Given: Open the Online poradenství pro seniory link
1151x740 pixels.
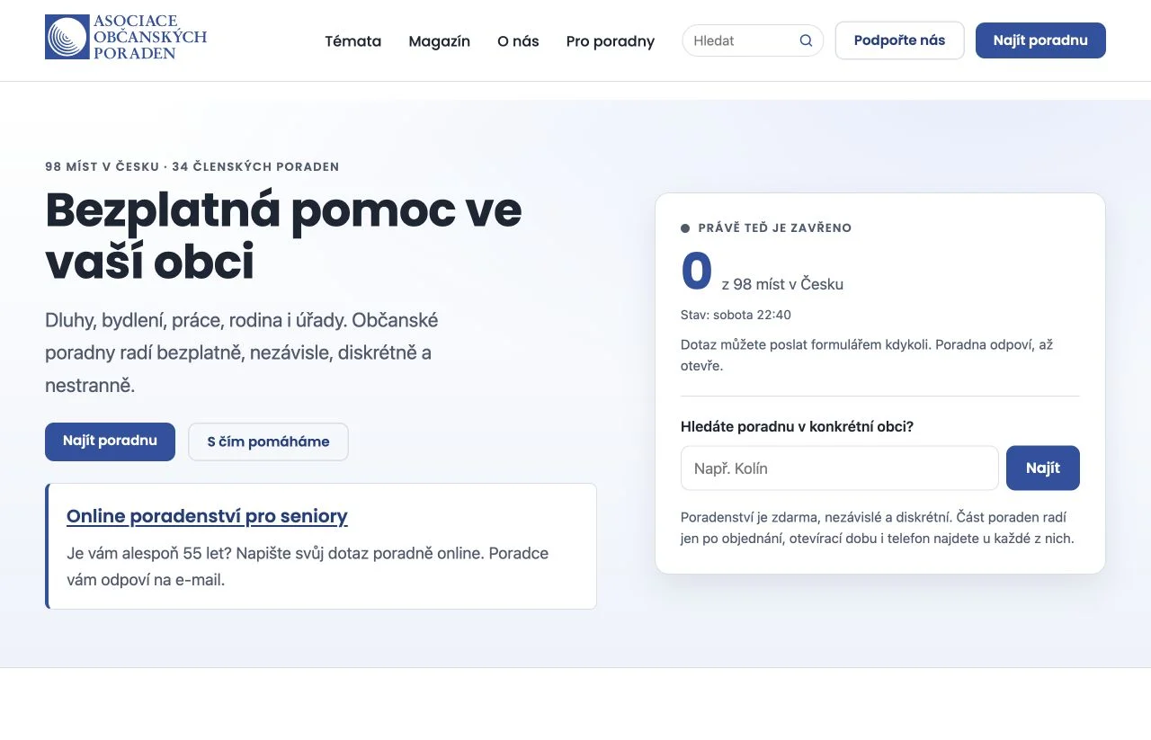Looking at the screenshot, I should tap(207, 516).
